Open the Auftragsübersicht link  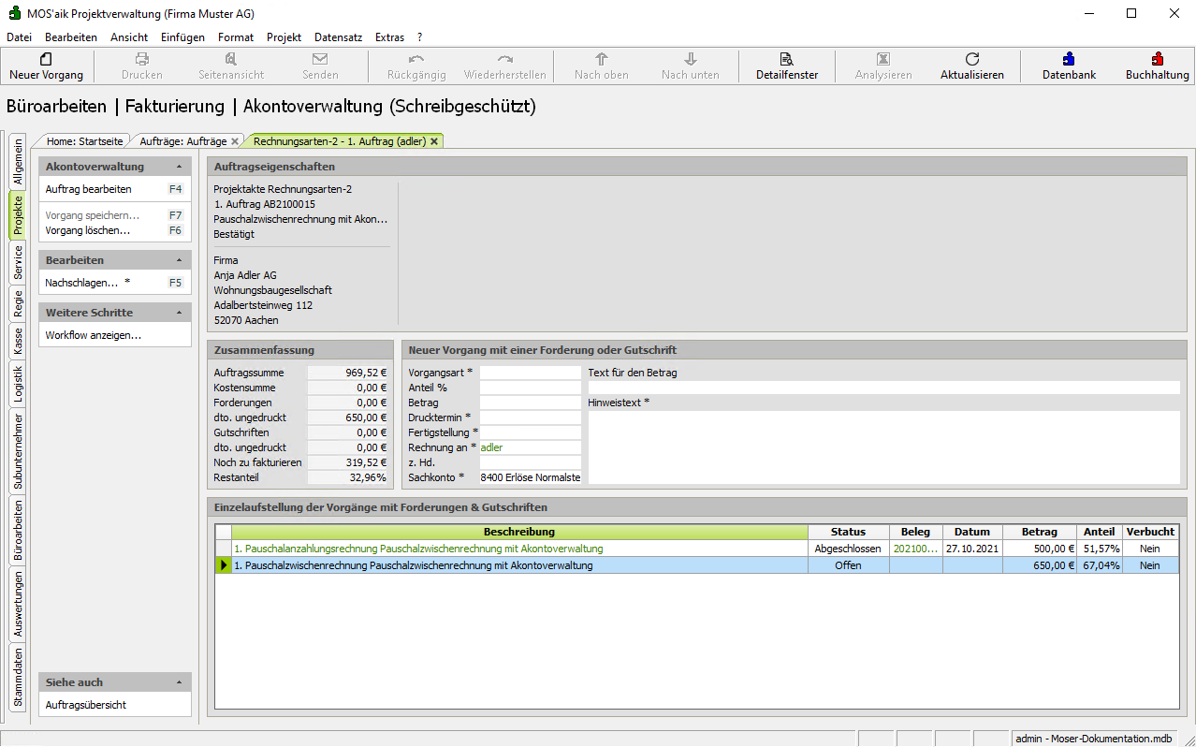(86, 705)
